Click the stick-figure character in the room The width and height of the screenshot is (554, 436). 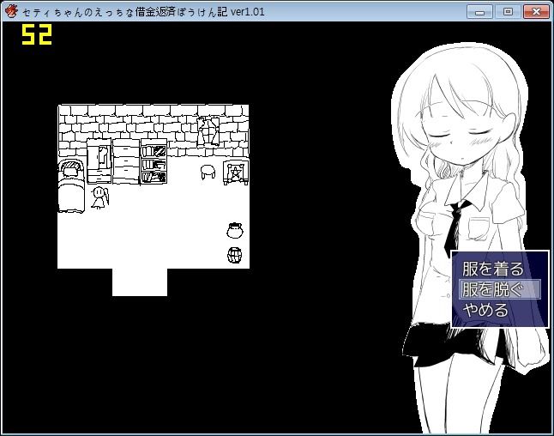click(100, 197)
